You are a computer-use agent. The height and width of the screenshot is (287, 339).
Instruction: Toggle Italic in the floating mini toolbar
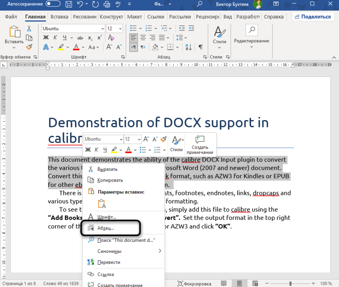[96, 150]
